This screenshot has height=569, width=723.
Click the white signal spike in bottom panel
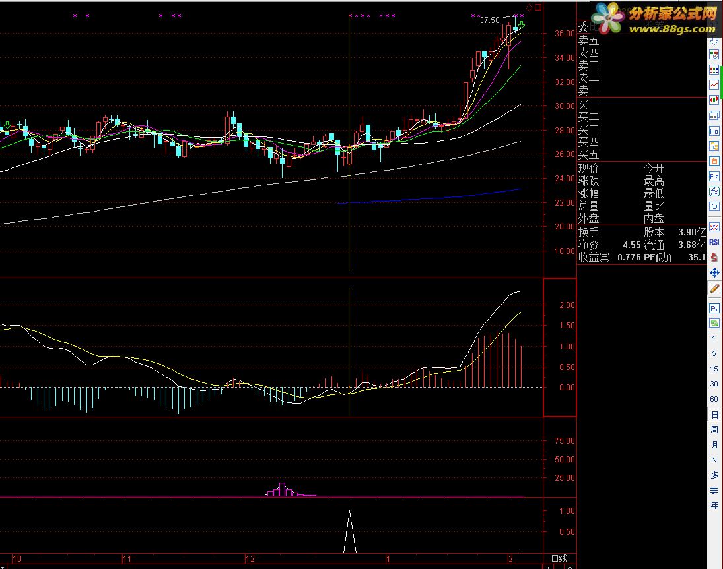point(349,531)
